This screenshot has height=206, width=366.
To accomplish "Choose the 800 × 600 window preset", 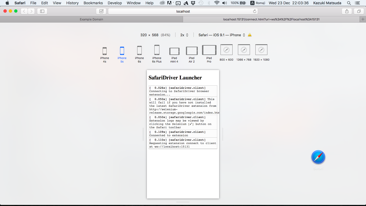I will click(226, 53).
